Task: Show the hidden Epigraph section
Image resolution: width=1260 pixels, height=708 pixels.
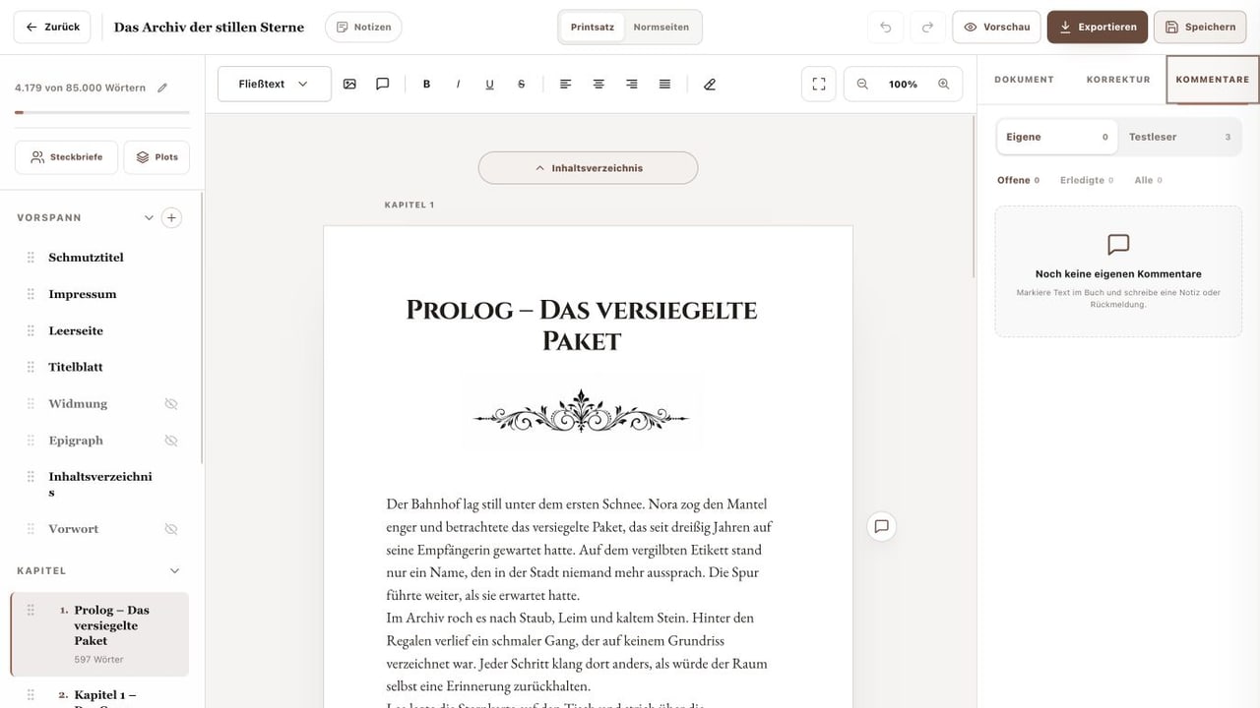Action: [x=170, y=441]
